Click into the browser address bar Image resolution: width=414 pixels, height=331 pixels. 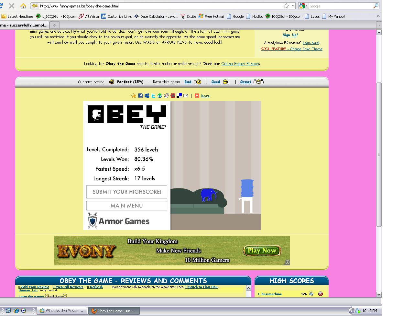coord(160,6)
